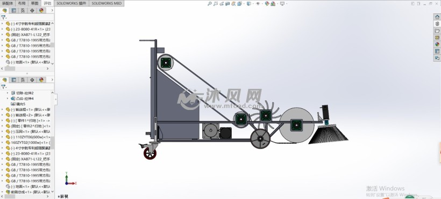441x199 pixels.
Task: Open the Display Style dropdown cube
Action: click(249, 4)
